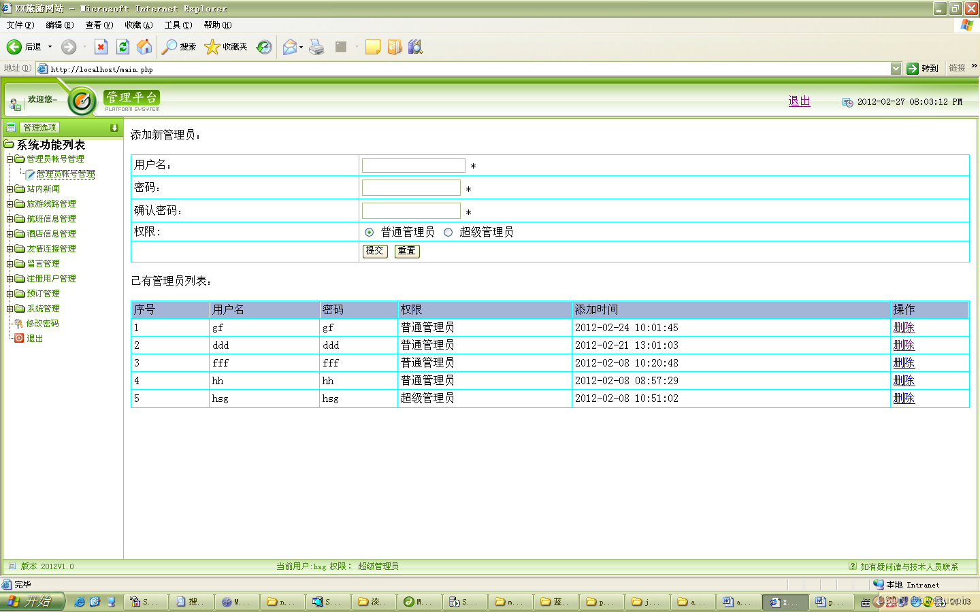Click the IE Back arrow button
The image size is (980, 612).
[x=14, y=47]
